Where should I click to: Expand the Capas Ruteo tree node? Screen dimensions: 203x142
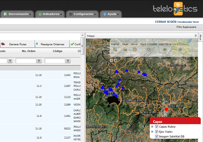click(152, 127)
